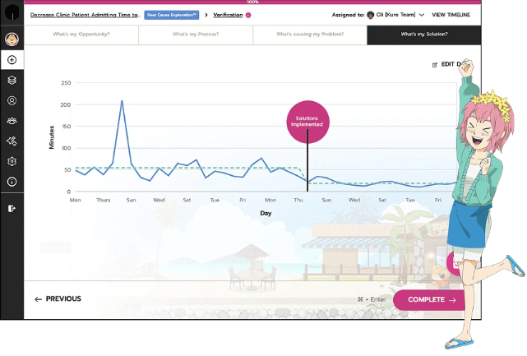Switch to What's my Opportunity tab
This screenshot has height=356, width=527.
81,35
